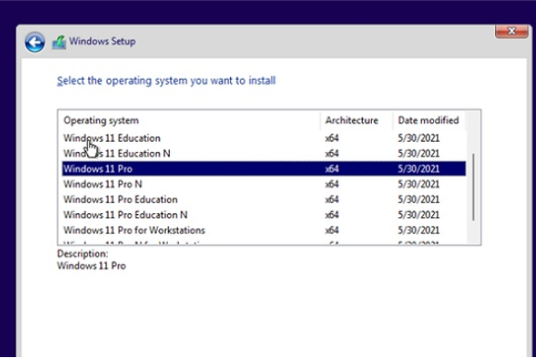Image resolution: width=536 pixels, height=358 pixels.
Task: Select the highlighted Windows 11 Pro row
Action: coord(264,169)
